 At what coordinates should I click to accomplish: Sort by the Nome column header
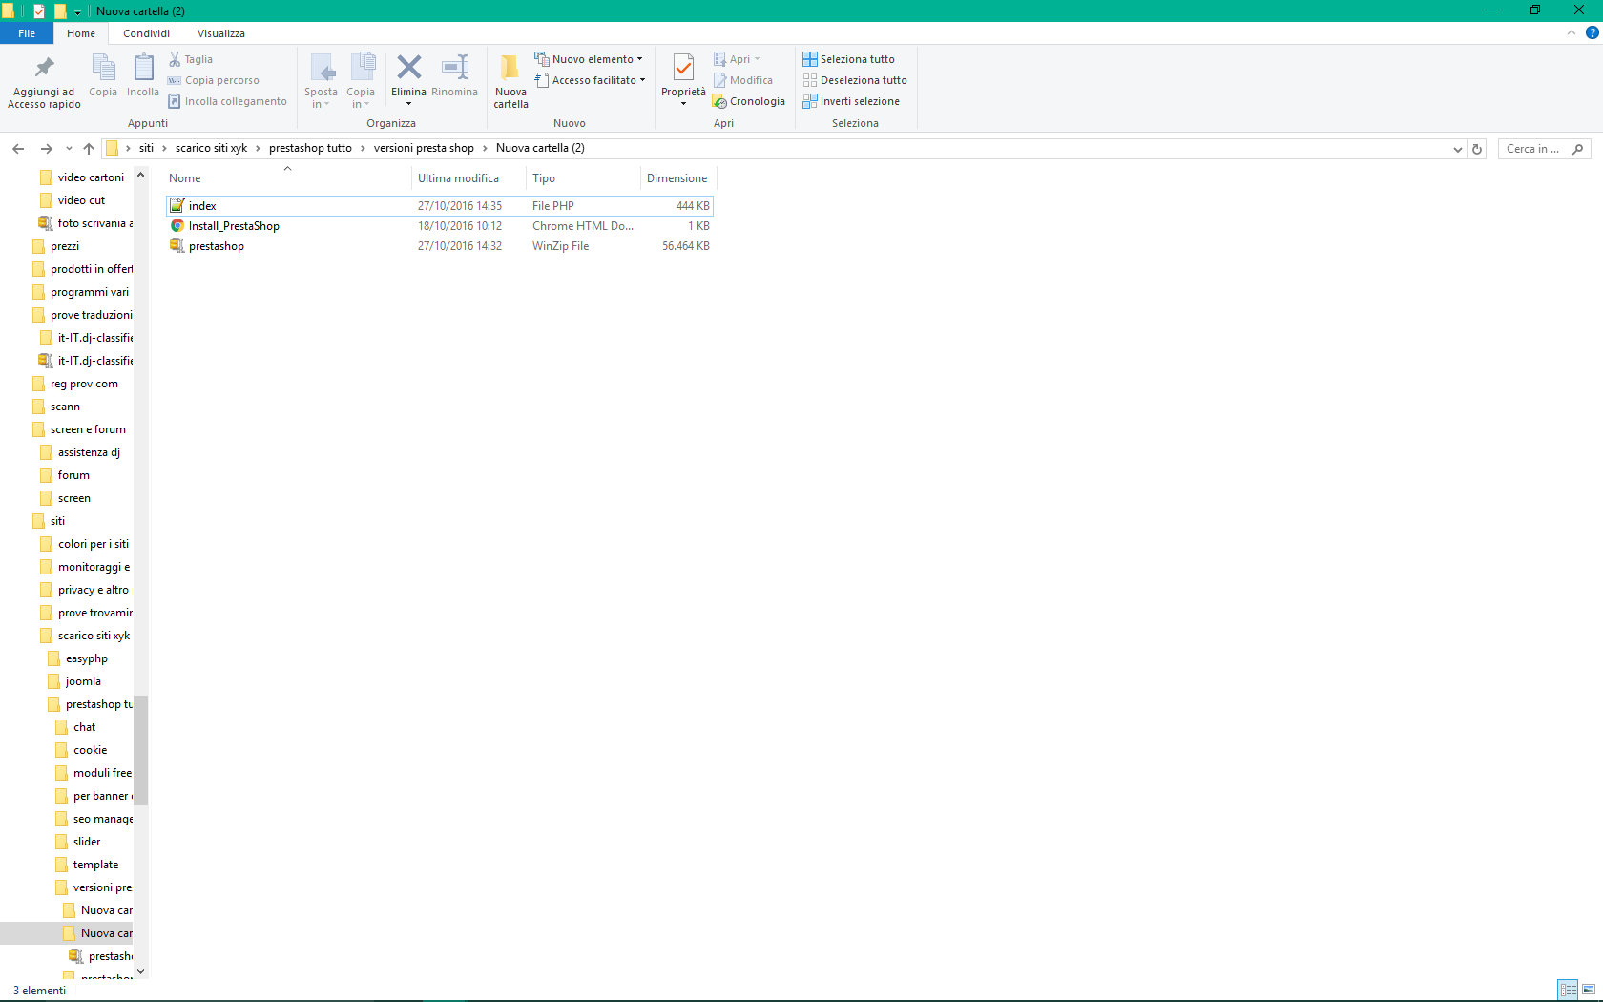click(287, 178)
